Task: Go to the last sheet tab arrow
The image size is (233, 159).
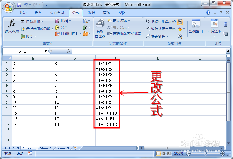Action: coord(18,148)
